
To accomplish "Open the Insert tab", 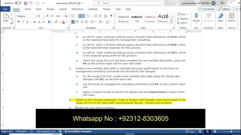I will point(27,9).
